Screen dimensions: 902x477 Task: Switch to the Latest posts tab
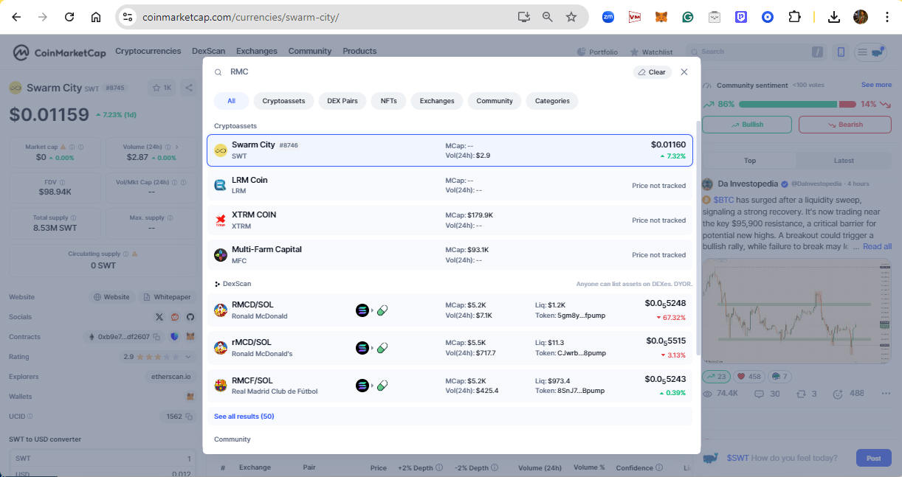coord(844,160)
